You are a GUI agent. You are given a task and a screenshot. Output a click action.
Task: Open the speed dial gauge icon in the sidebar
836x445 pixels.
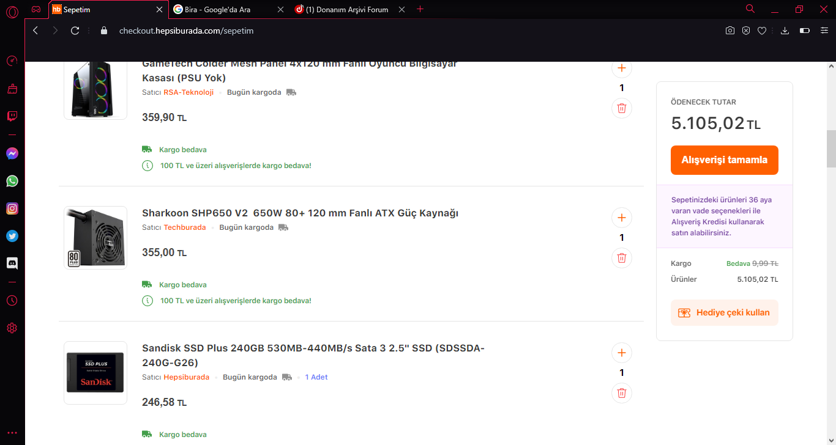(x=12, y=61)
